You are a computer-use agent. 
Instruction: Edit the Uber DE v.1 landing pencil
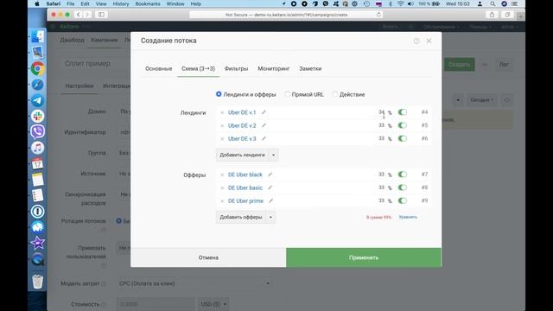[264, 112]
